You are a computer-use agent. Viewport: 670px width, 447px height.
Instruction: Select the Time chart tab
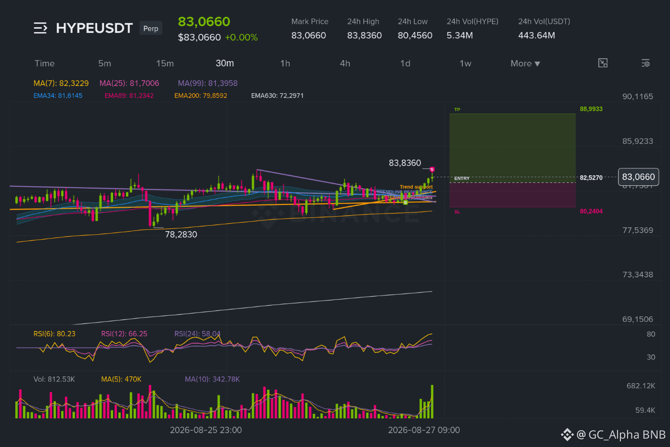coord(44,64)
